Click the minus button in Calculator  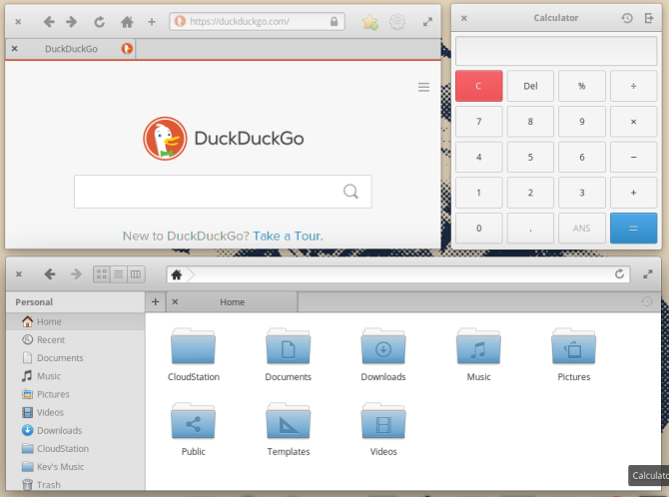pyautogui.click(x=633, y=157)
